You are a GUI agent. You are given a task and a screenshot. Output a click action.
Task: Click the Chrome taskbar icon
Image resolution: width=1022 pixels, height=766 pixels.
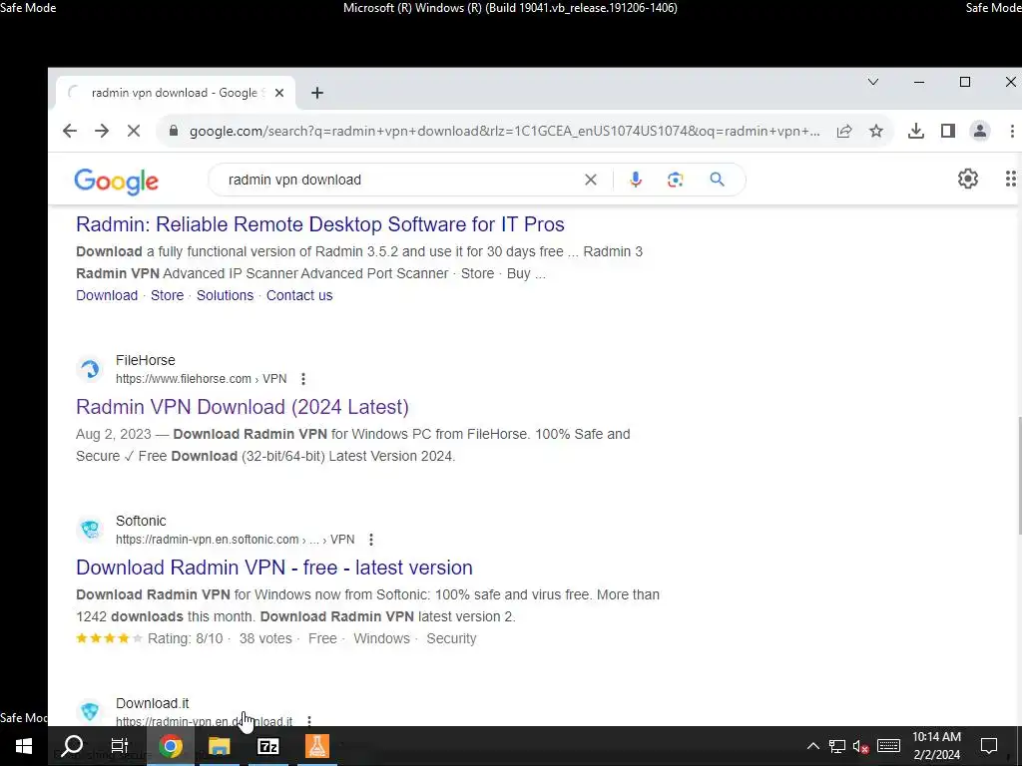click(x=170, y=746)
